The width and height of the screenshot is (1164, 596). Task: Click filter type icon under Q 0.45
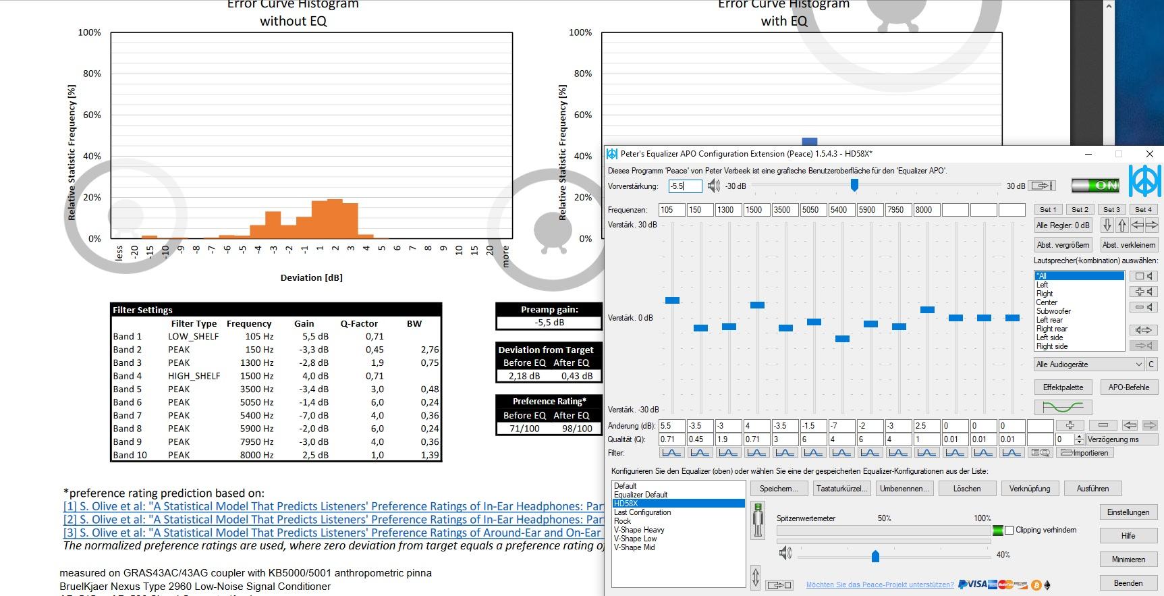[x=700, y=453]
